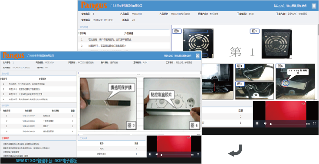Open the 图1 fan grille thumbnail

coord(198,43)
